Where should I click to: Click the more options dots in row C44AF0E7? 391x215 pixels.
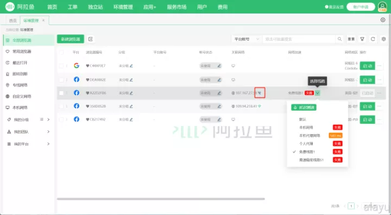379,66
